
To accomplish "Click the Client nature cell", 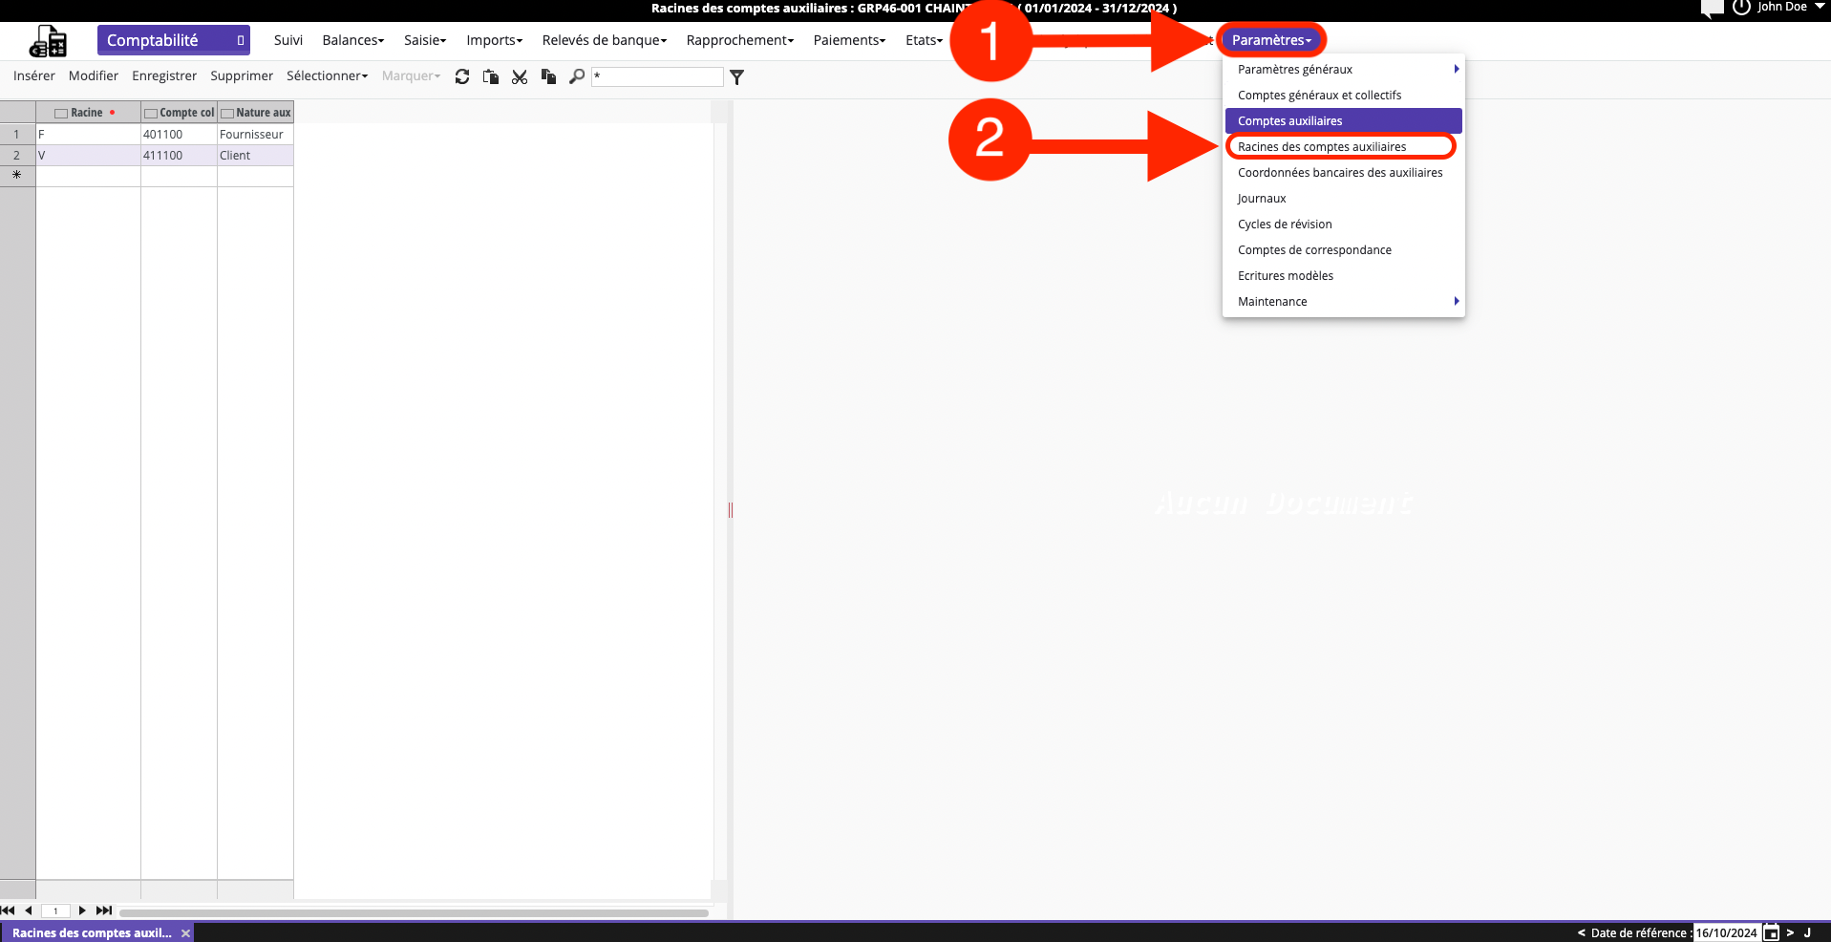I will (x=255, y=155).
